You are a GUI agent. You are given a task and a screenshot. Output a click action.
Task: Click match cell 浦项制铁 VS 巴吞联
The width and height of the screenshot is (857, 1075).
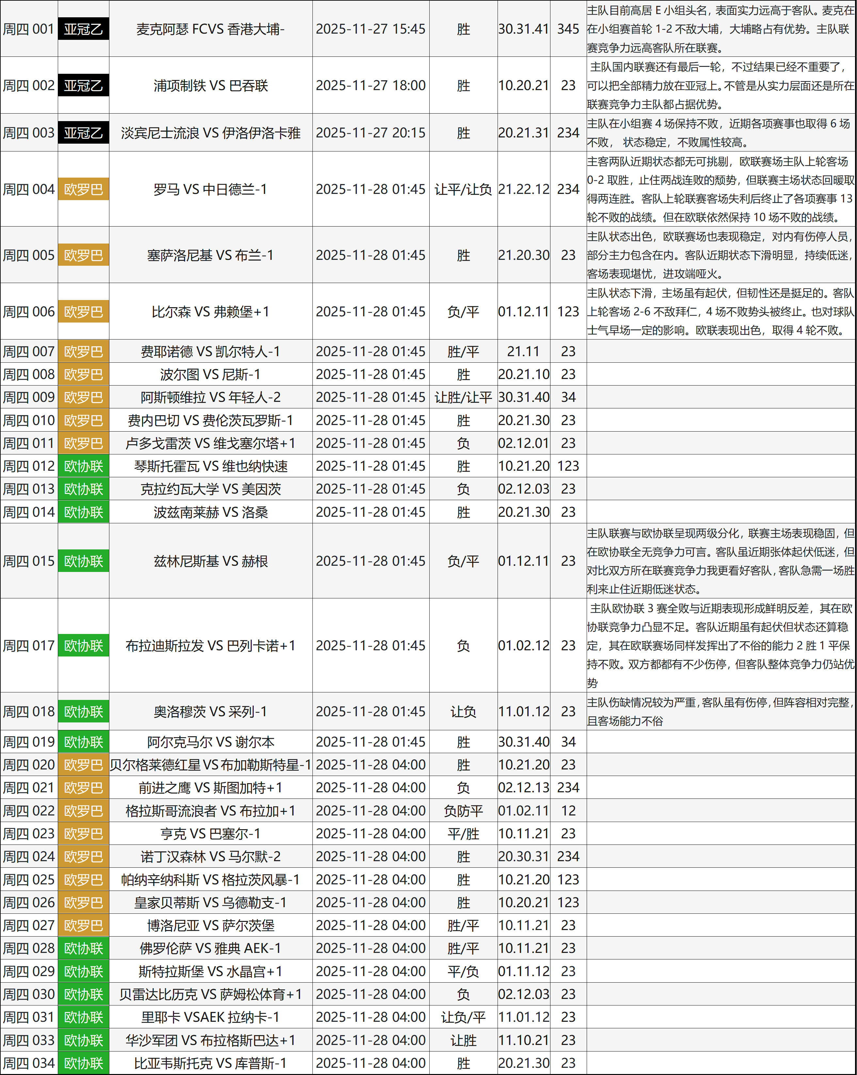(210, 85)
